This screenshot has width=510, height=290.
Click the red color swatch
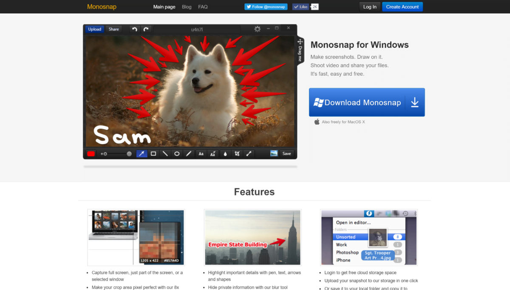91,154
